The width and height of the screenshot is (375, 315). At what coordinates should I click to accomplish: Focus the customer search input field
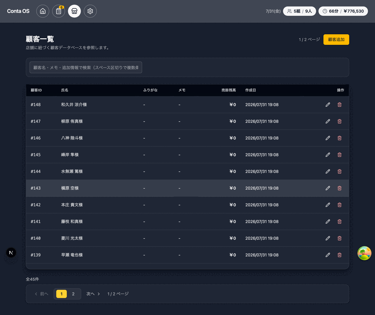tap(86, 67)
